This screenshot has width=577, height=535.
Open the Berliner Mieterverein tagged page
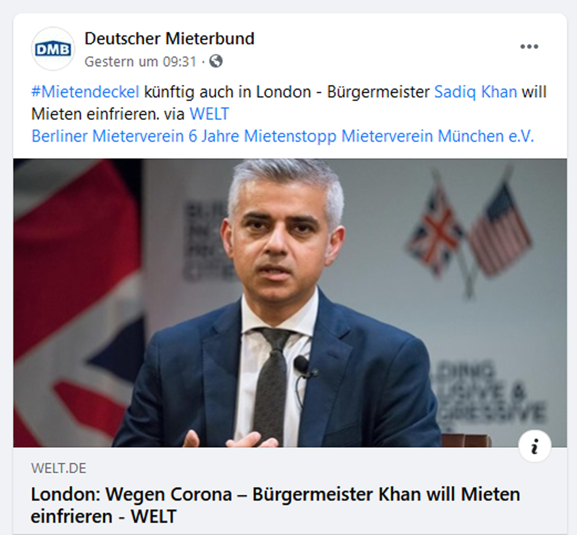click(x=107, y=136)
